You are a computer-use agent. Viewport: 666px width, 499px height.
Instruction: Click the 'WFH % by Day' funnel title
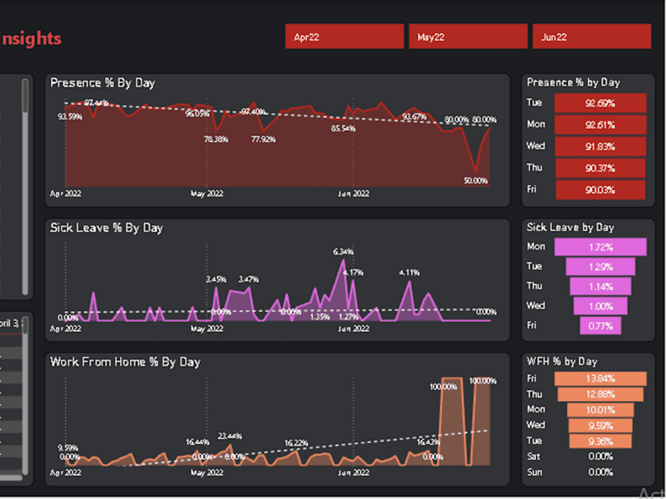(x=561, y=362)
